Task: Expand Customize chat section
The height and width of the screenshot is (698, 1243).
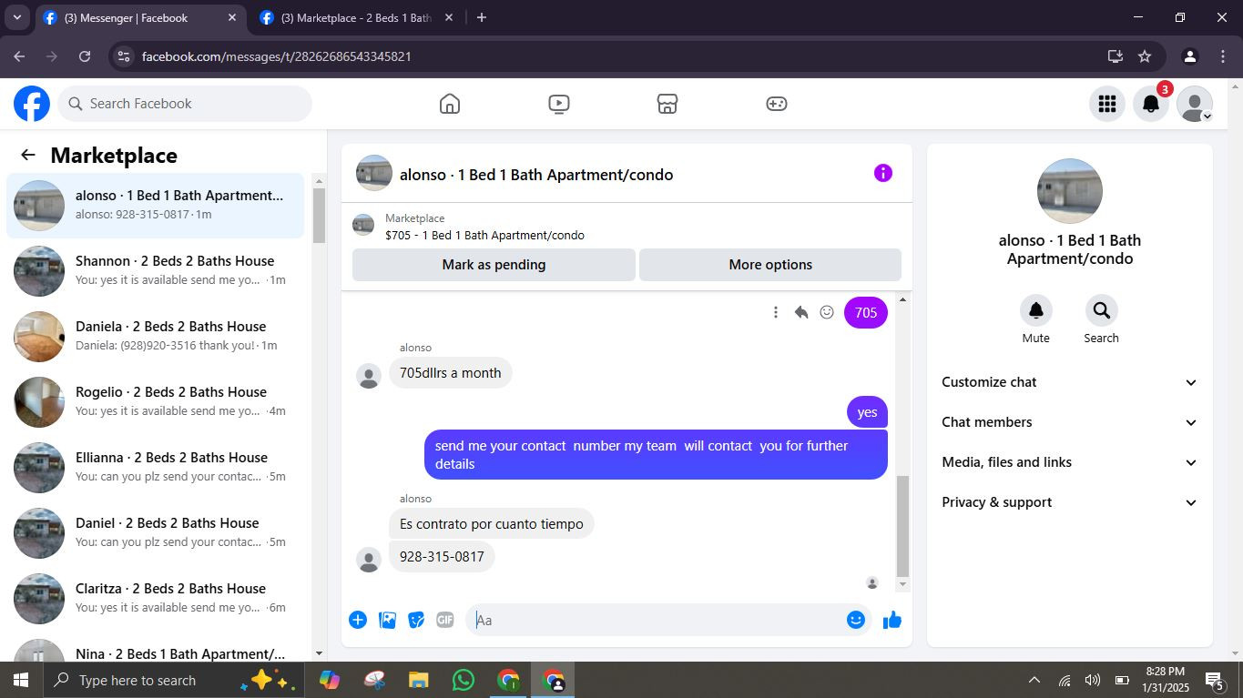Action: click(1070, 382)
